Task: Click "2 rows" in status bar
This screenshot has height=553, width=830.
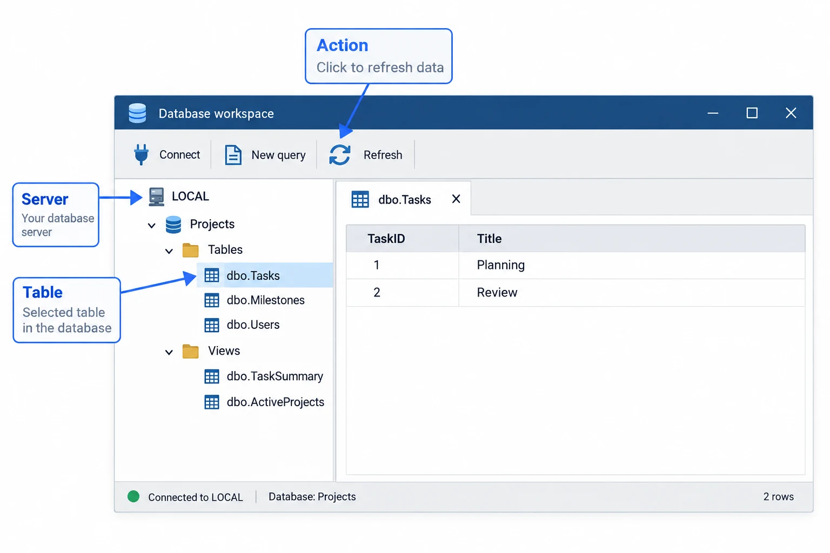Action: click(x=779, y=497)
